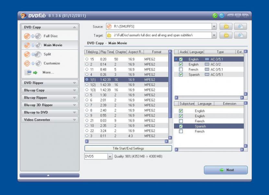Click audio icon on French AC-3/5.1 row
The image size is (269, 195).
tap(207, 69)
